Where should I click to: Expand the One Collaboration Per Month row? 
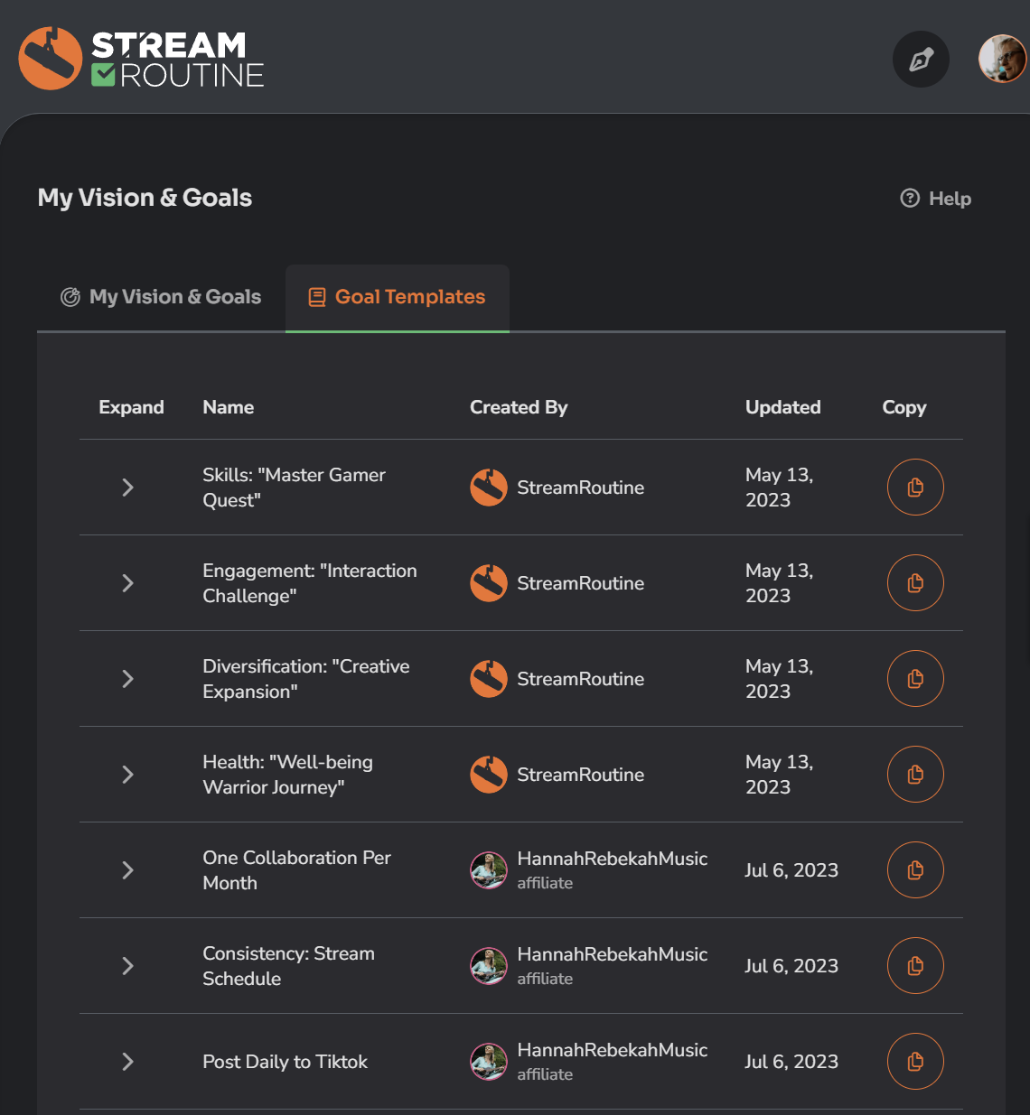tap(127, 870)
